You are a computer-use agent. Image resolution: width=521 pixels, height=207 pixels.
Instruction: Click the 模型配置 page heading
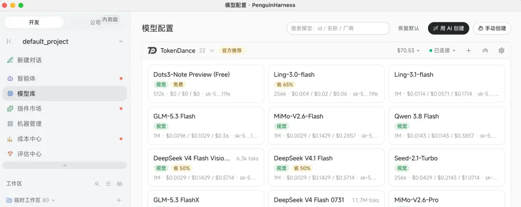click(x=157, y=28)
